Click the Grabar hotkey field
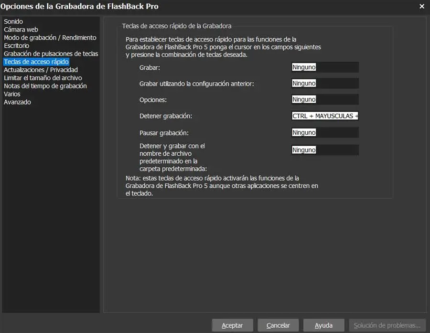The height and width of the screenshot is (333, 430). pos(325,67)
